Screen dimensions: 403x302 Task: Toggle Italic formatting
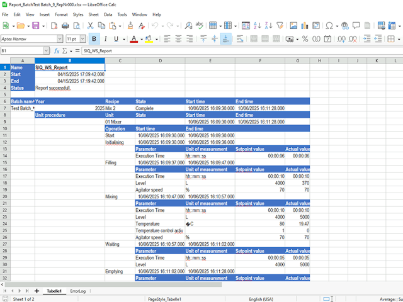(x=105, y=39)
